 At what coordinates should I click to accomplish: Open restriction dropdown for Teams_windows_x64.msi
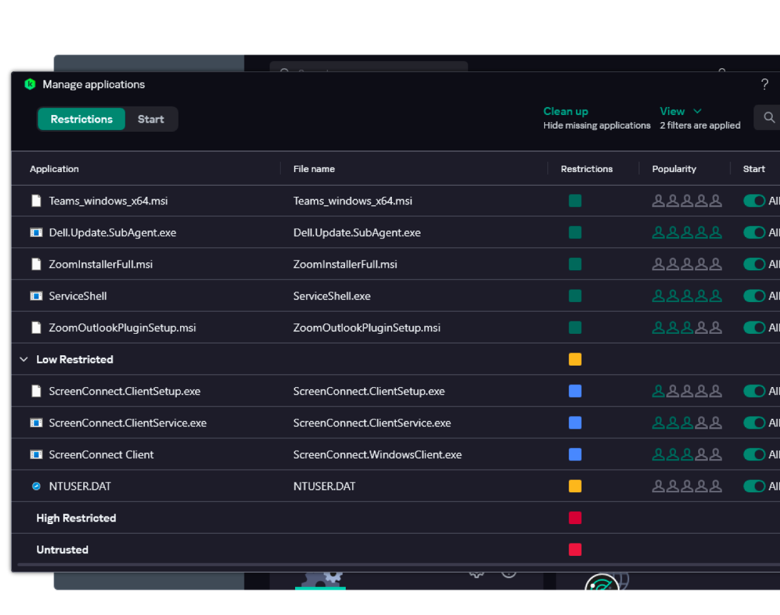(575, 201)
